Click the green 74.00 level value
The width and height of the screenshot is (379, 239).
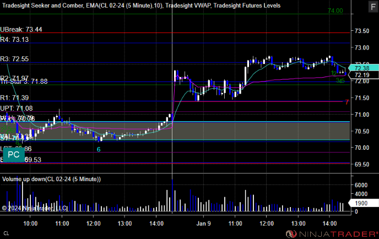(335, 10)
